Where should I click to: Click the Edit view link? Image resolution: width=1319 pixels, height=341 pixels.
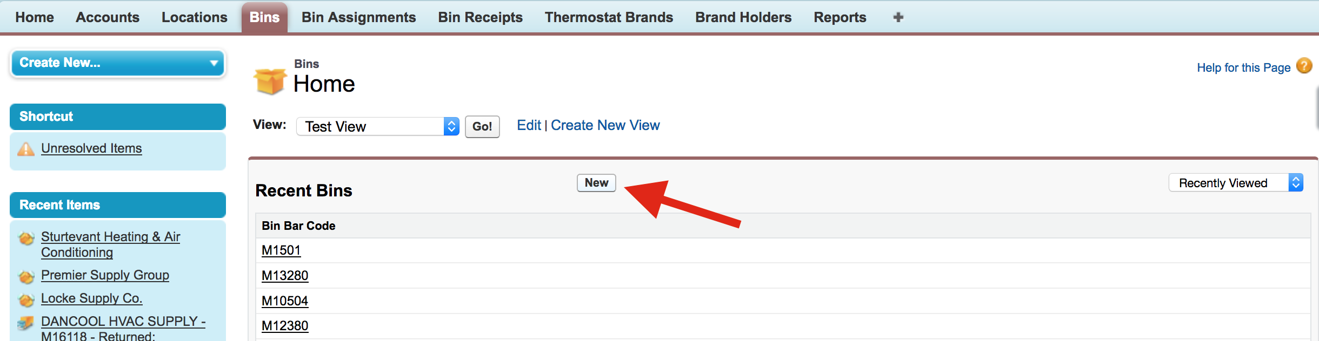pyautogui.click(x=528, y=125)
